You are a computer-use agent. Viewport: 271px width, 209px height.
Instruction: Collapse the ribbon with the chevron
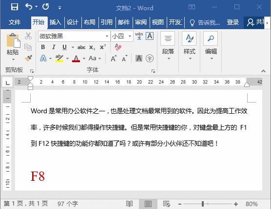point(263,71)
